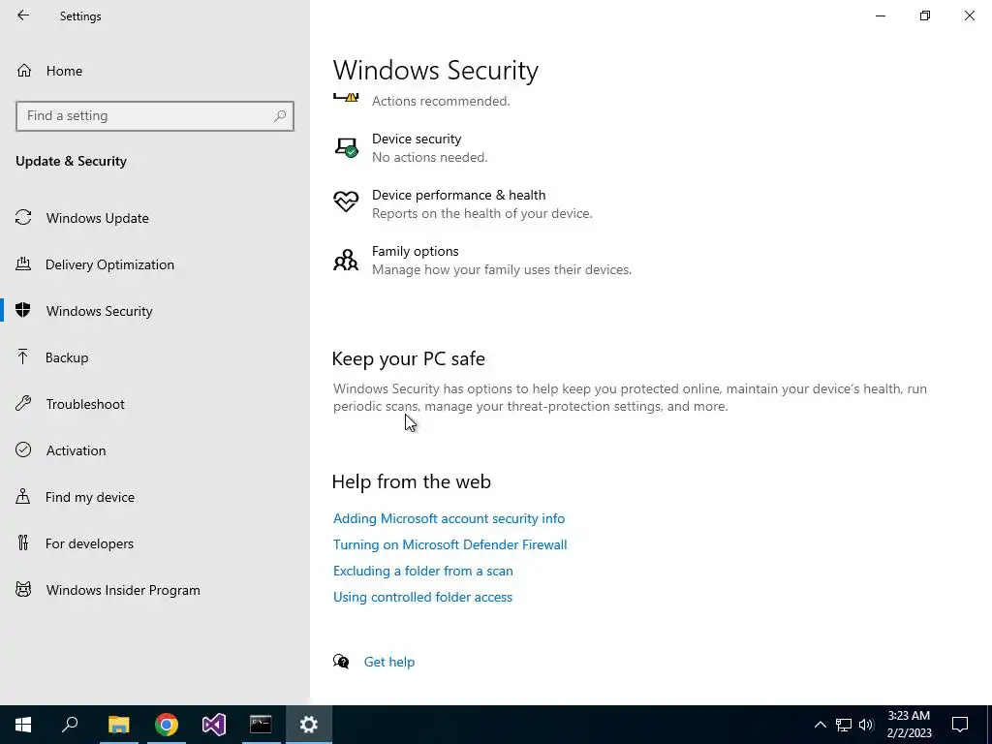Image resolution: width=992 pixels, height=744 pixels.
Task: Open Adding Microsoft account security info link
Action: click(x=449, y=518)
